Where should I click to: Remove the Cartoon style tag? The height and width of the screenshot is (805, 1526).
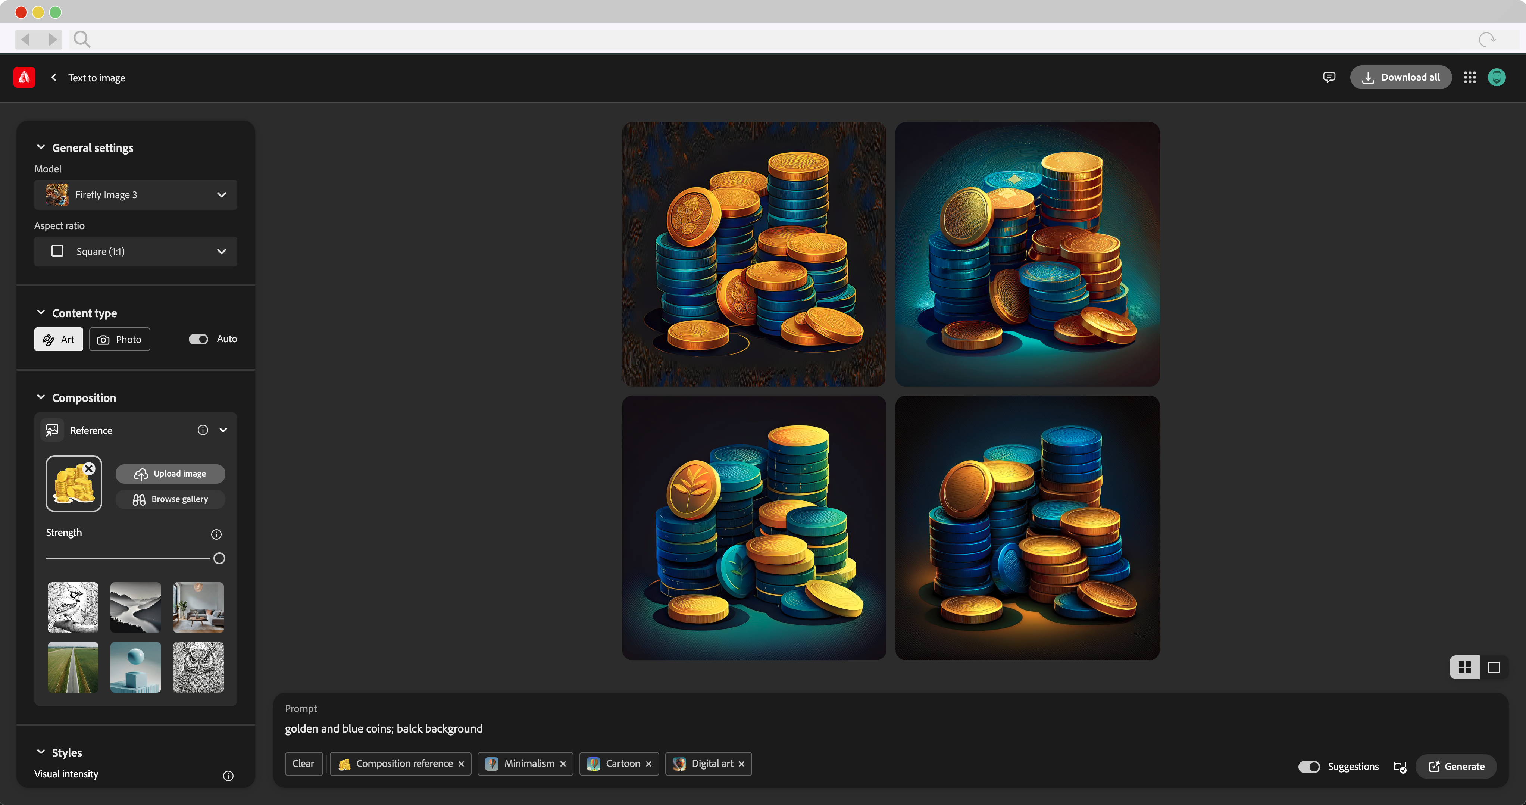tap(649, 764)
